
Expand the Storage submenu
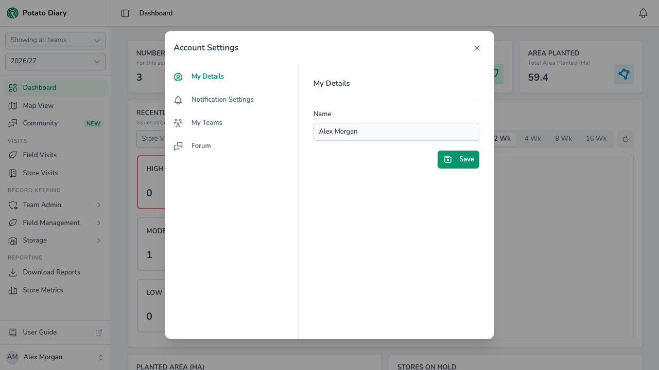(x=56, y=240)
